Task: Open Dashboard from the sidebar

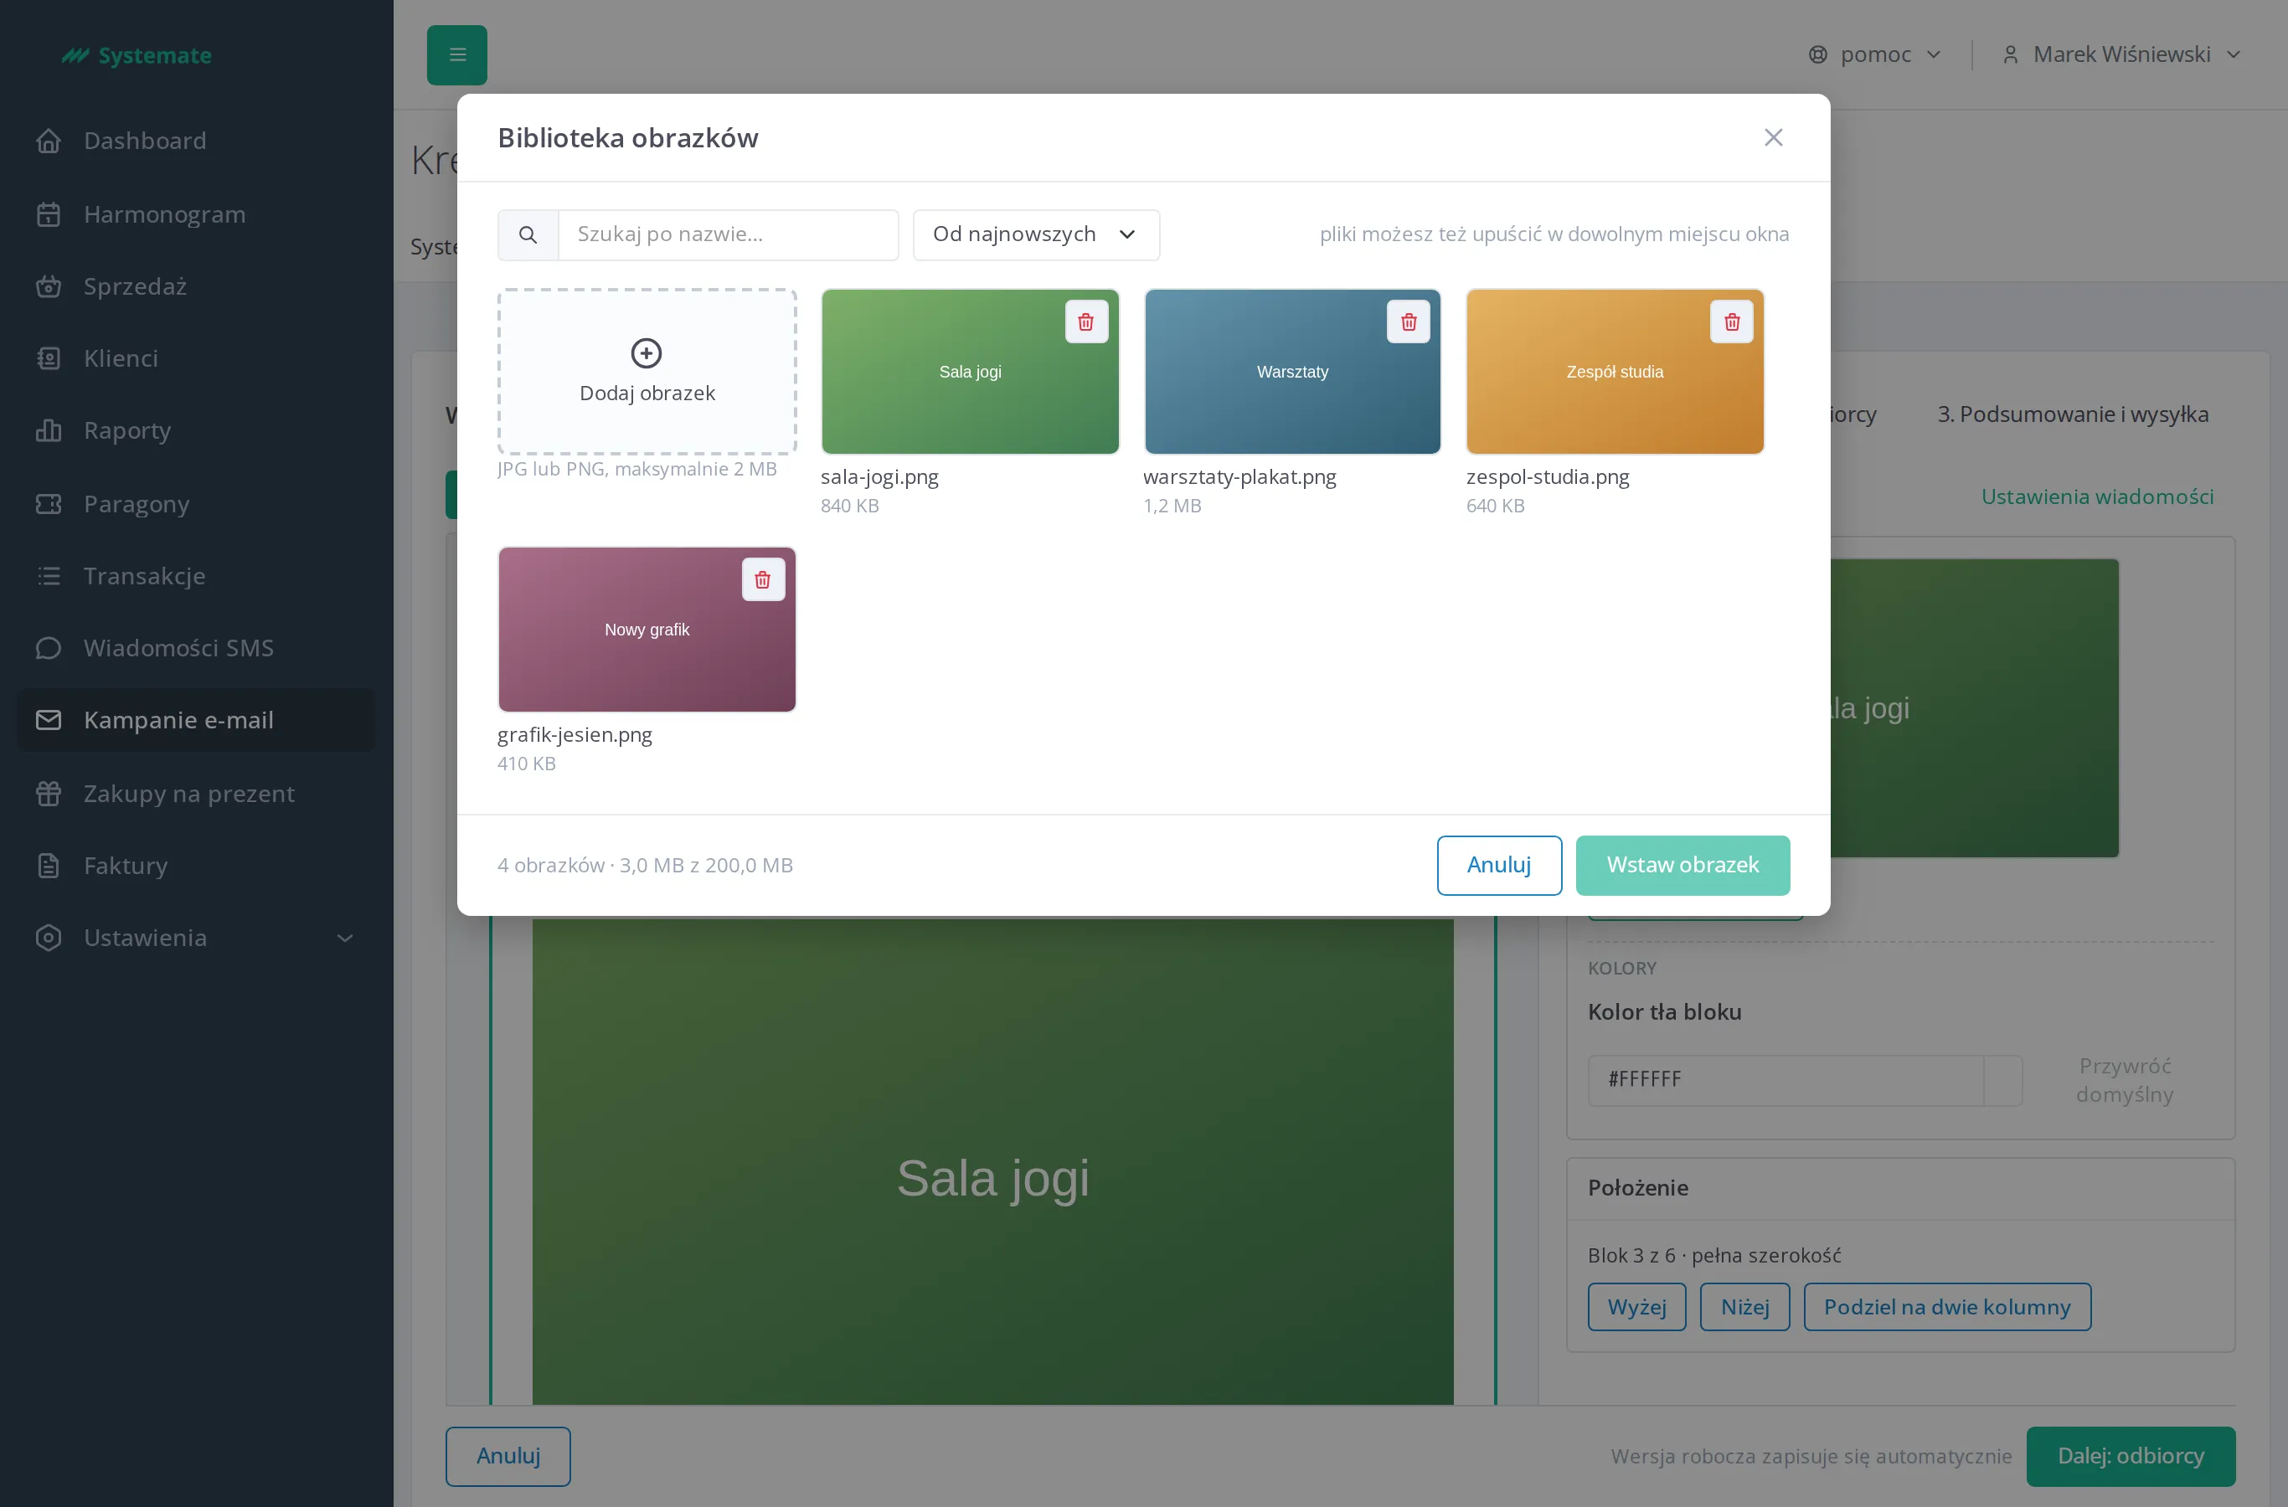Action: click(x=195, y=141)
